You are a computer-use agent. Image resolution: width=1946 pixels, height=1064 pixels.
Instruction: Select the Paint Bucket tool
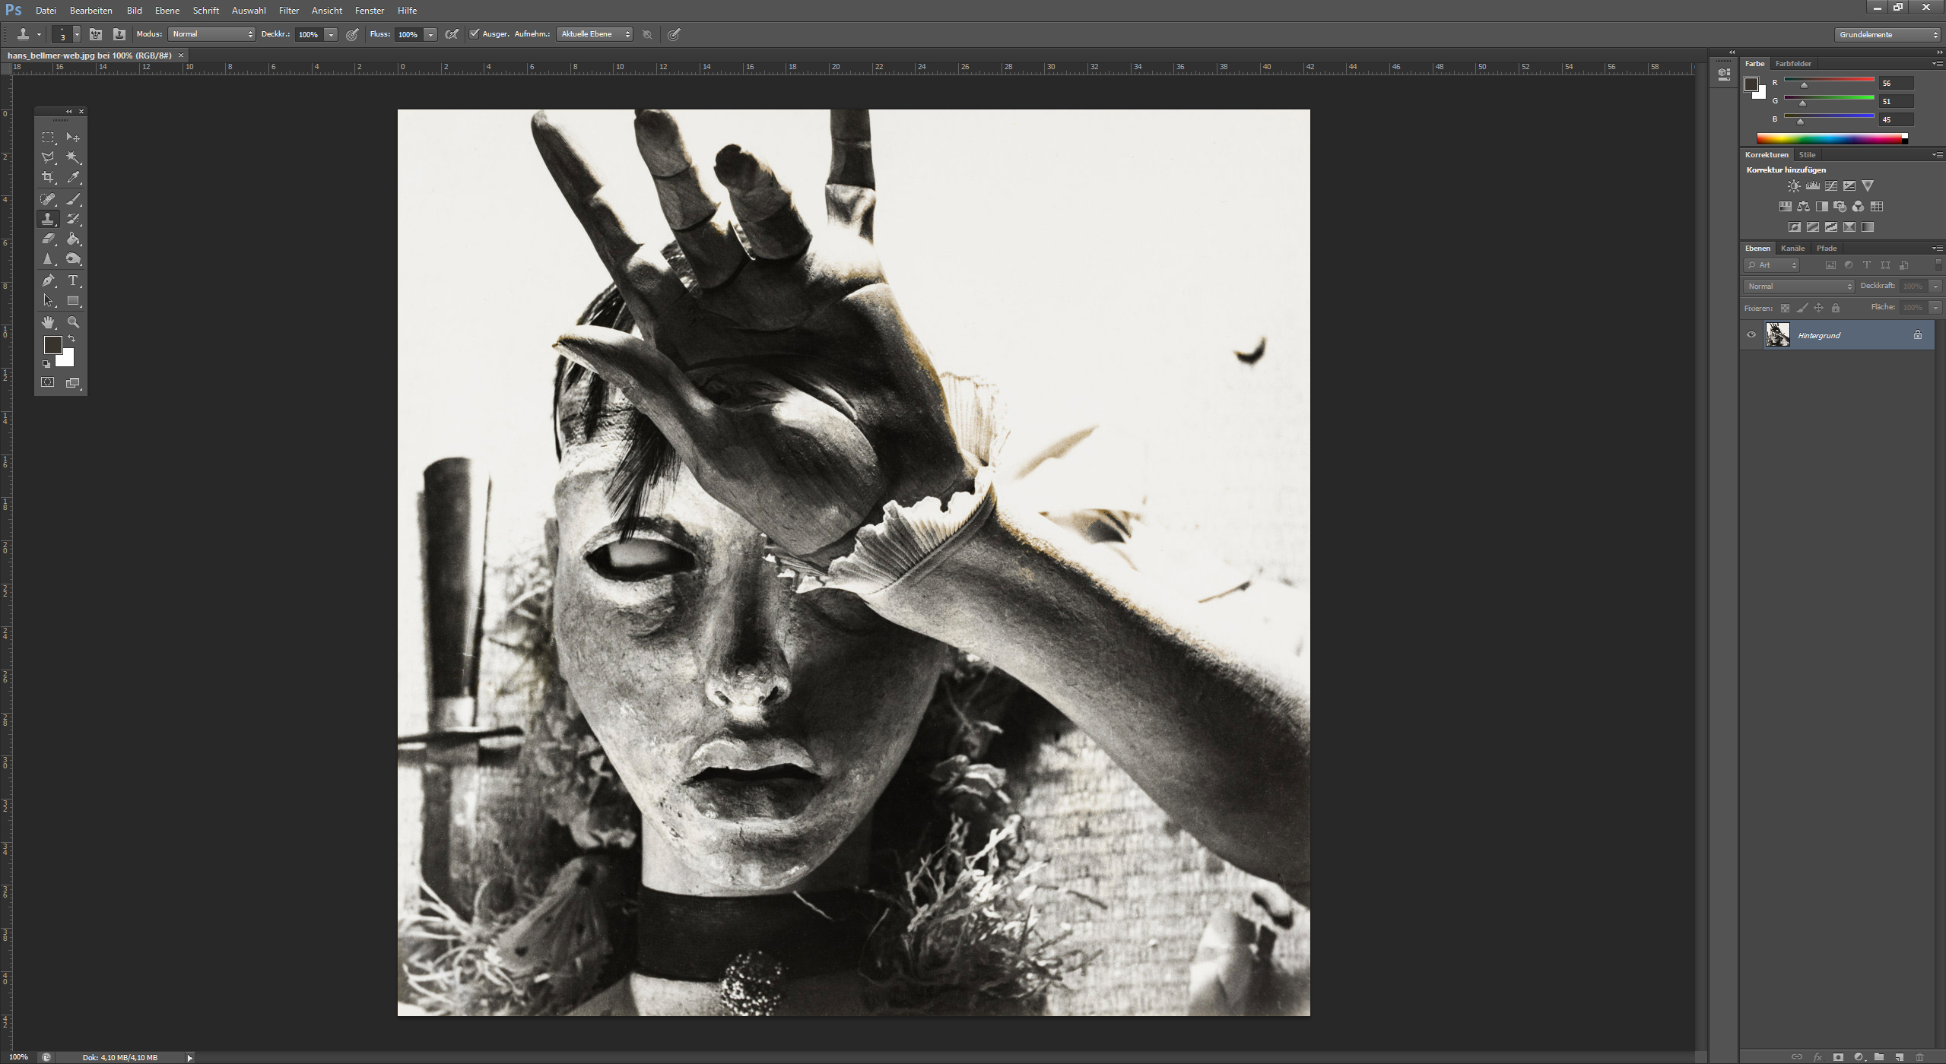point(73,239)
